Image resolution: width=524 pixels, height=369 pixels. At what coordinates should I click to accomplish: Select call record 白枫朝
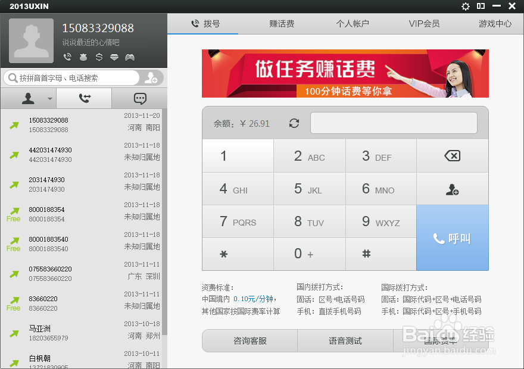(x=81, y=358)
